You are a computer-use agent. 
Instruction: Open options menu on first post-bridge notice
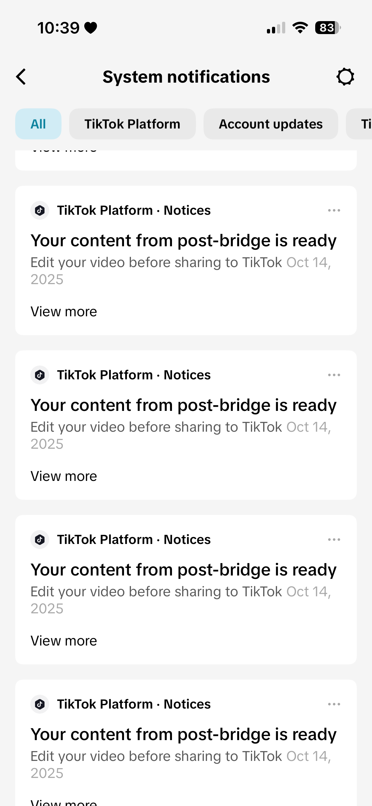point(334,210)
